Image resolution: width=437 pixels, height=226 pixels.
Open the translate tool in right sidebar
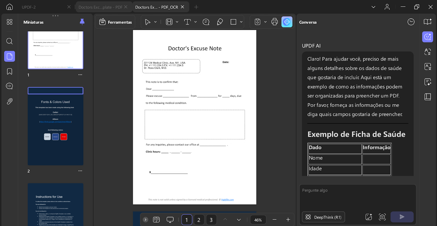point(428,52)
